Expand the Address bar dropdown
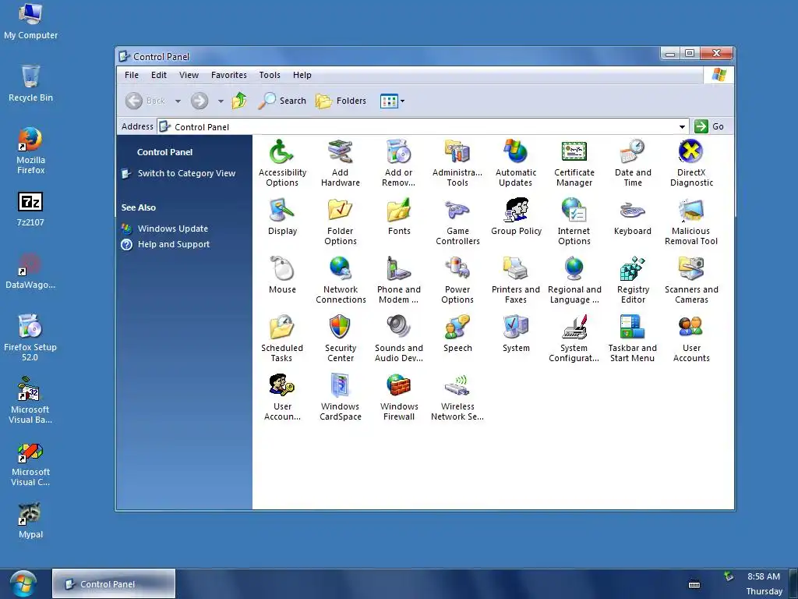 click(x=682, y=126)
